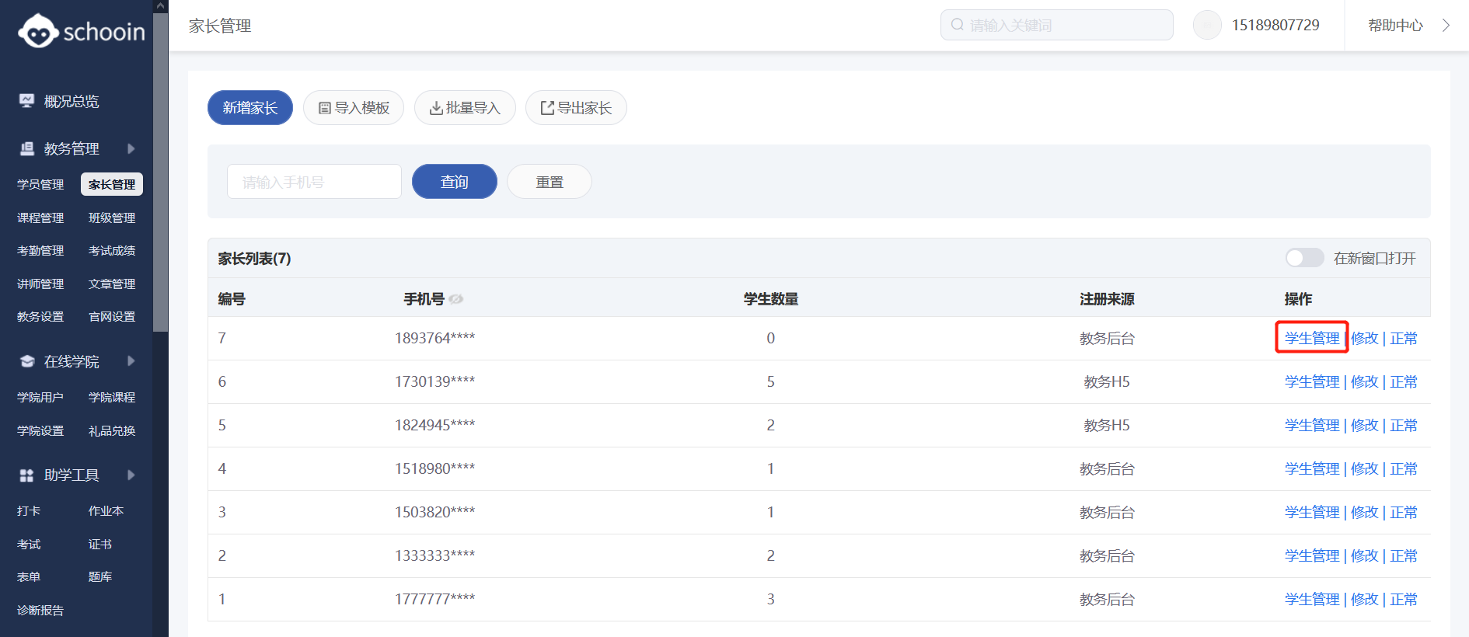Open 官网设置 menu item
This screenshot has height=637, width=1469.
pos(112,317)
